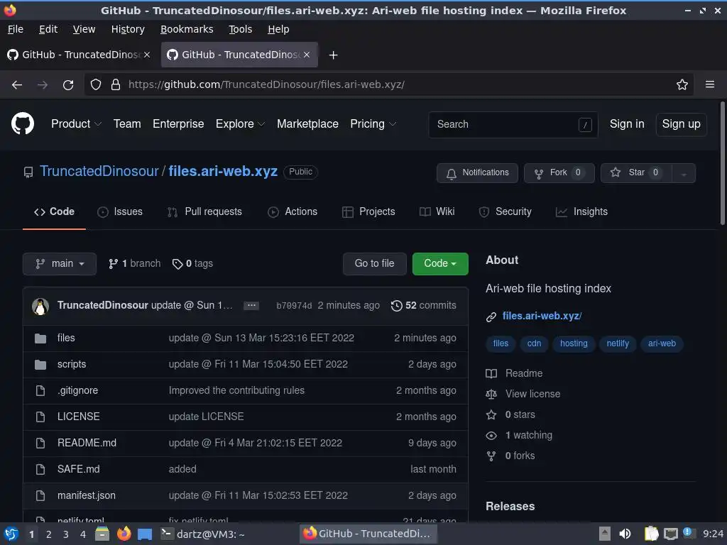The width and height of the screenshot is (727, 545).
Task: Open the Bookmarks menu
Action: (x=187, y=29)
